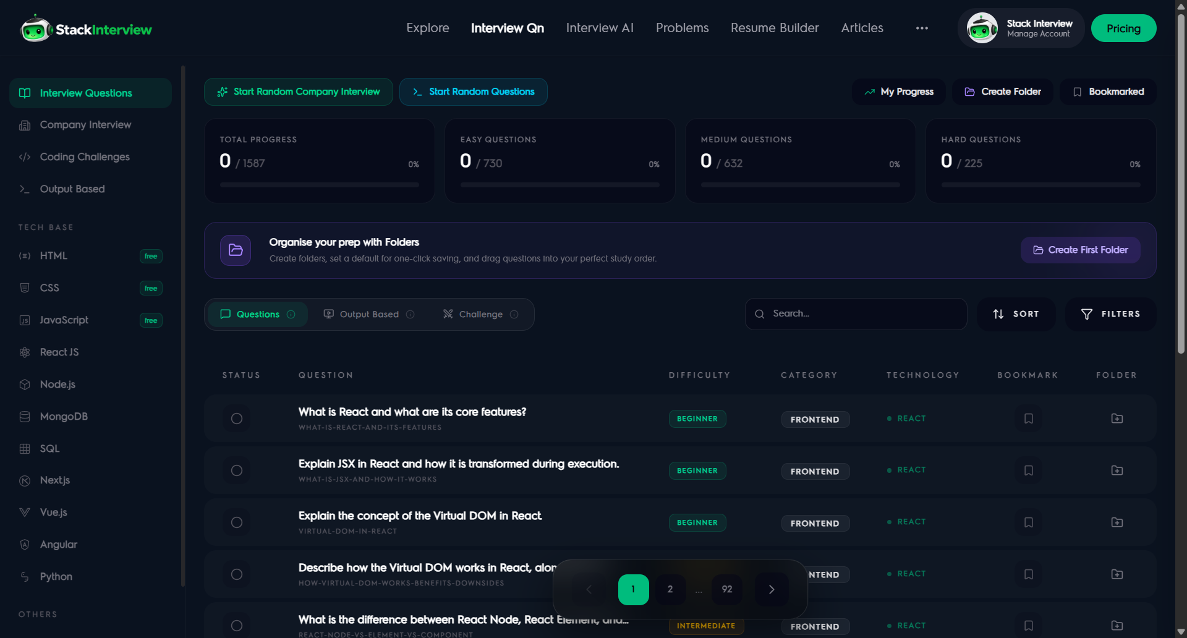
Task: Open the three-dot more navigation menu
Action: click(922, 28)
